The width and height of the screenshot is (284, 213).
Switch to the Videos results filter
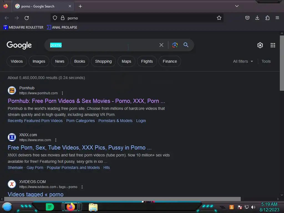(x=17, y=61)
